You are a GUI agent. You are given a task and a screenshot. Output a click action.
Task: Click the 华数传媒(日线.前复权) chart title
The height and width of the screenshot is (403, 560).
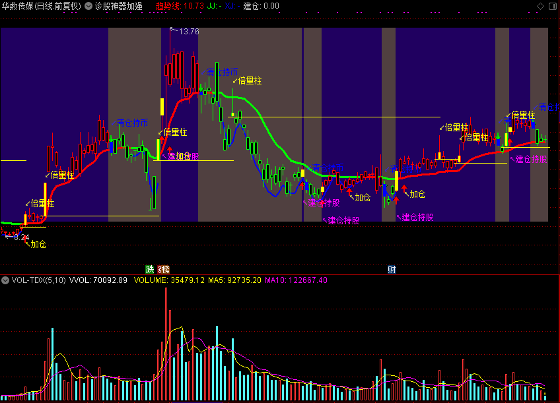42,6
